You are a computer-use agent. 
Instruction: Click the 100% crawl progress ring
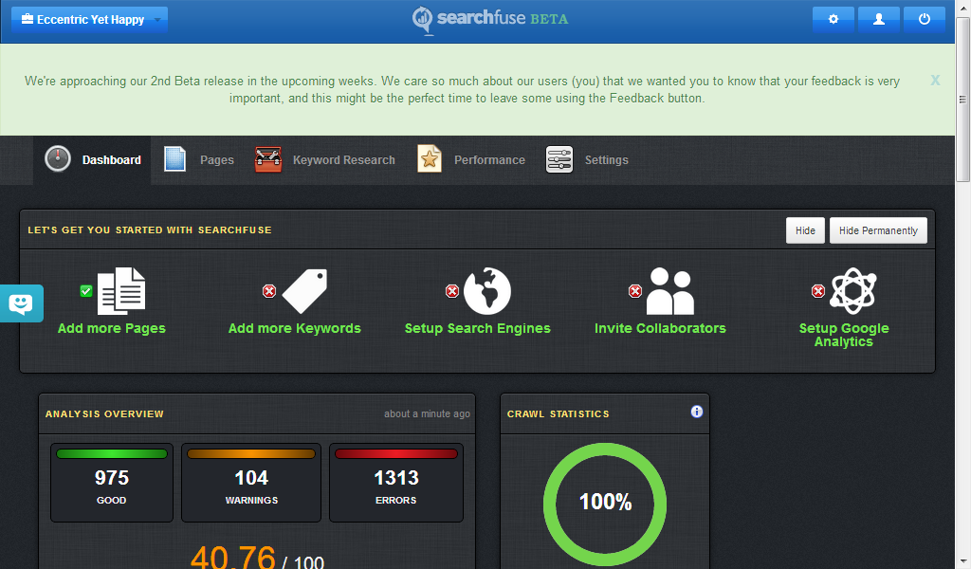click(605, 504)
